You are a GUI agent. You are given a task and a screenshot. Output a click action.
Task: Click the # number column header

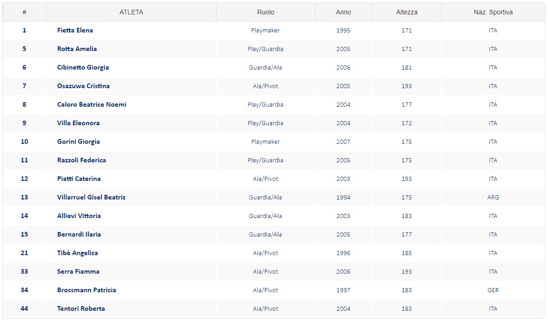24,13
